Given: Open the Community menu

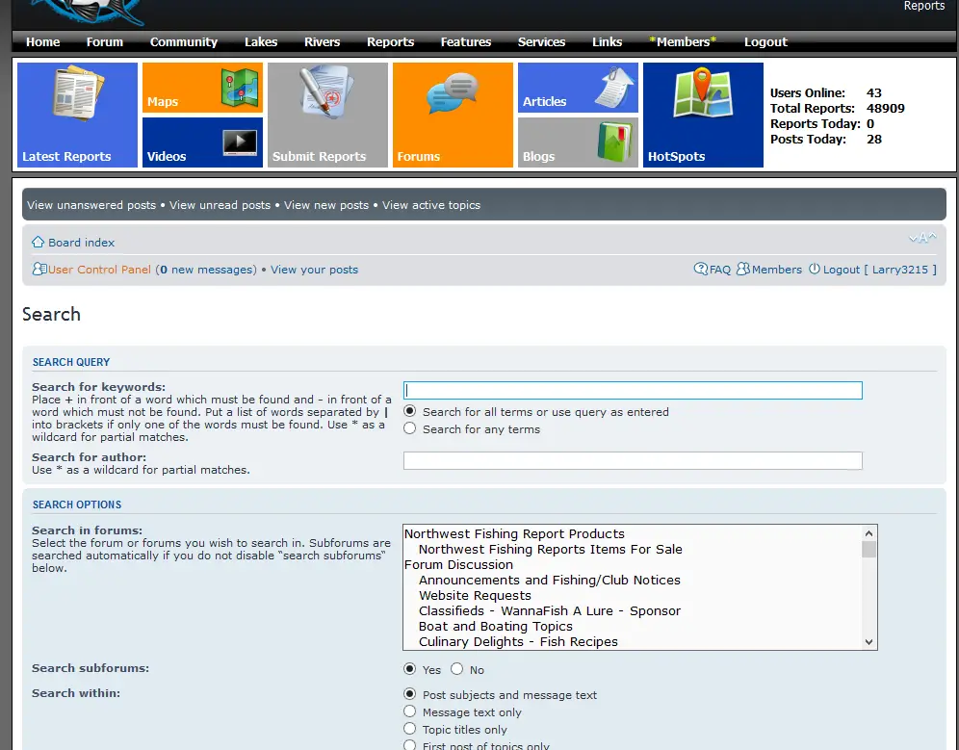Looking at the screenshot, I should pos(184,42).
